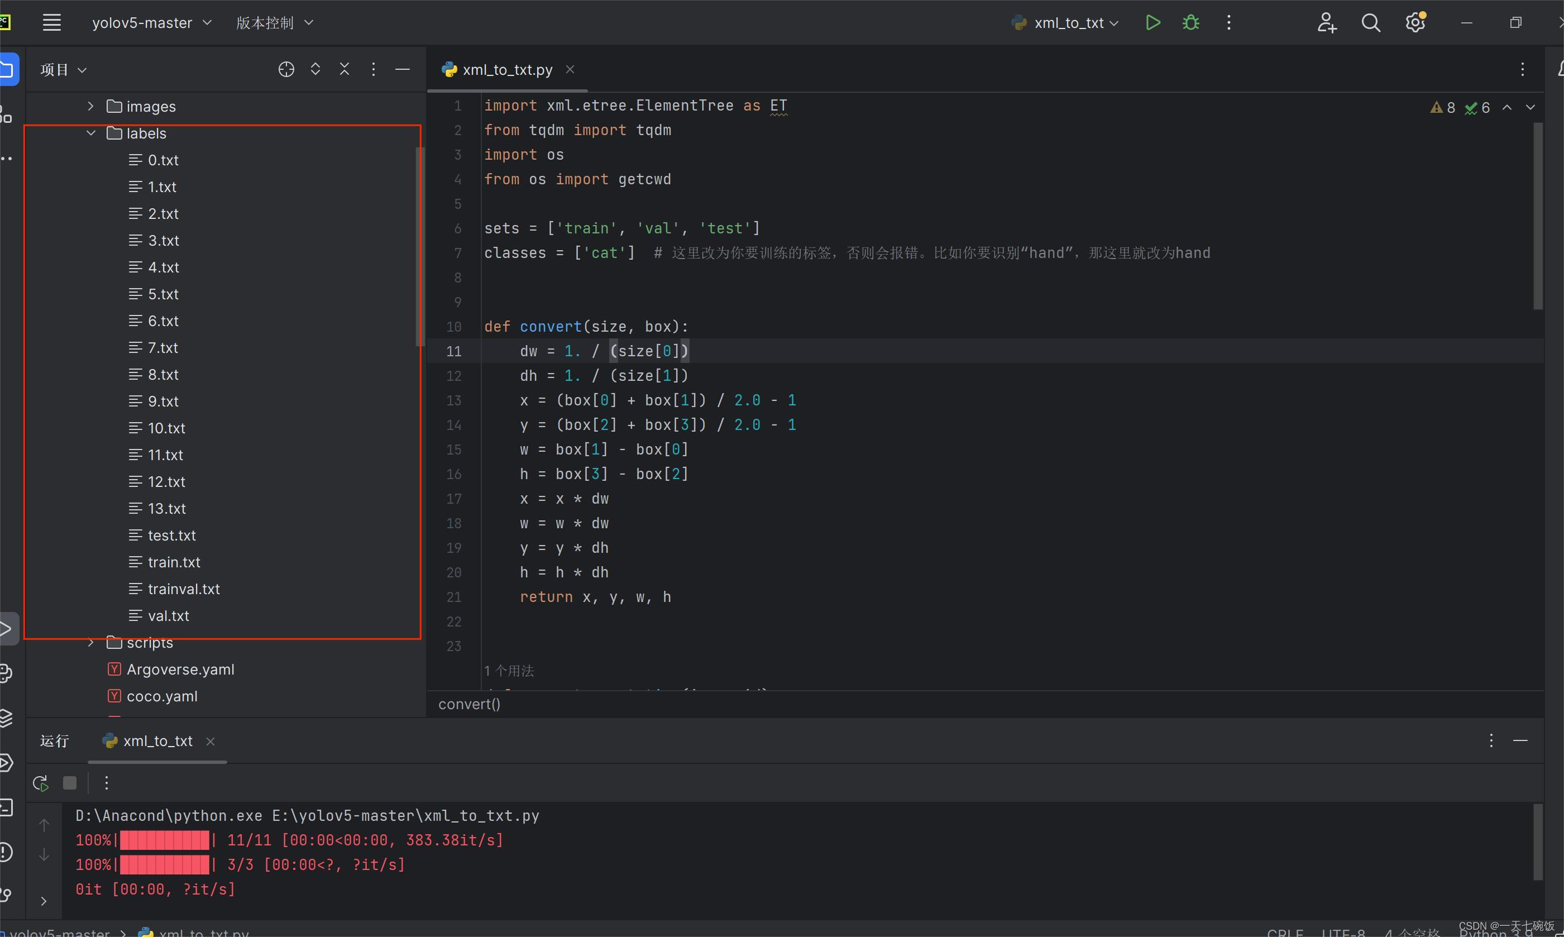Open trainval.txt in labels folder
The width and height of the screenshot is (1564, 937).
coord(183,589)
